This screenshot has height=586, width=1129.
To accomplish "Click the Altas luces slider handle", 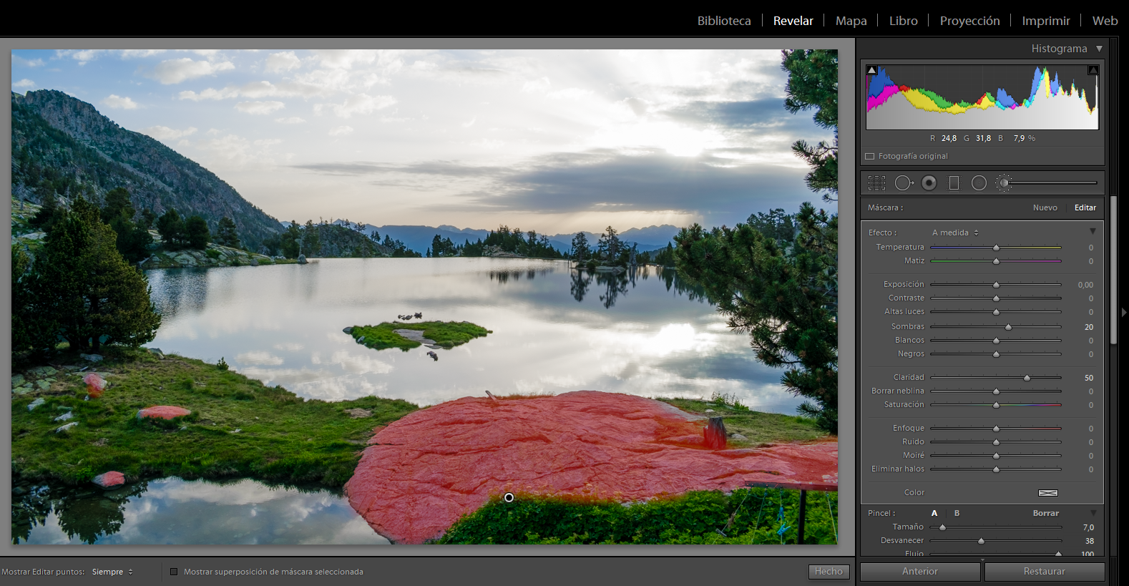I will tap(996, 312).
